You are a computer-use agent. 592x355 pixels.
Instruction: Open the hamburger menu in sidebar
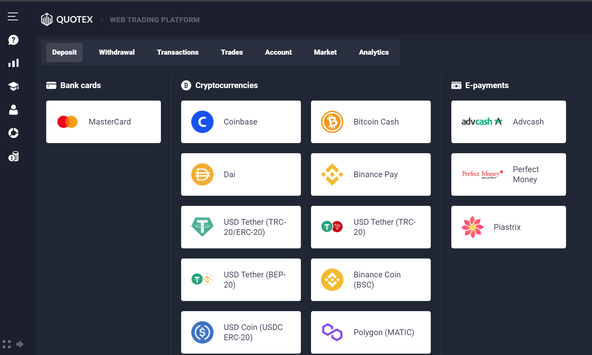(x=13, y=17)
